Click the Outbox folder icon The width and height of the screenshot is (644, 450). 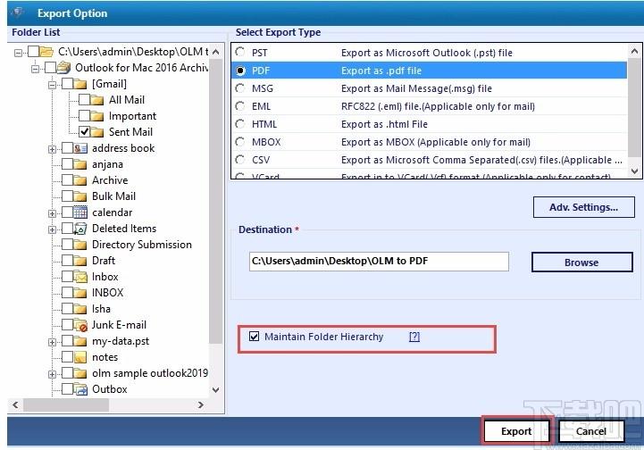coord(80,389)
